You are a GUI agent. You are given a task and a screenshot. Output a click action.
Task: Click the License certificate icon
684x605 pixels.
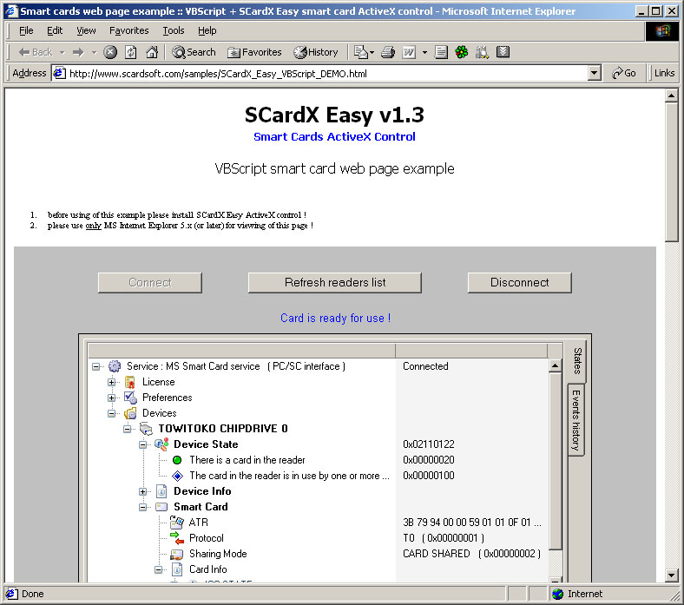(x=130, y=382)
